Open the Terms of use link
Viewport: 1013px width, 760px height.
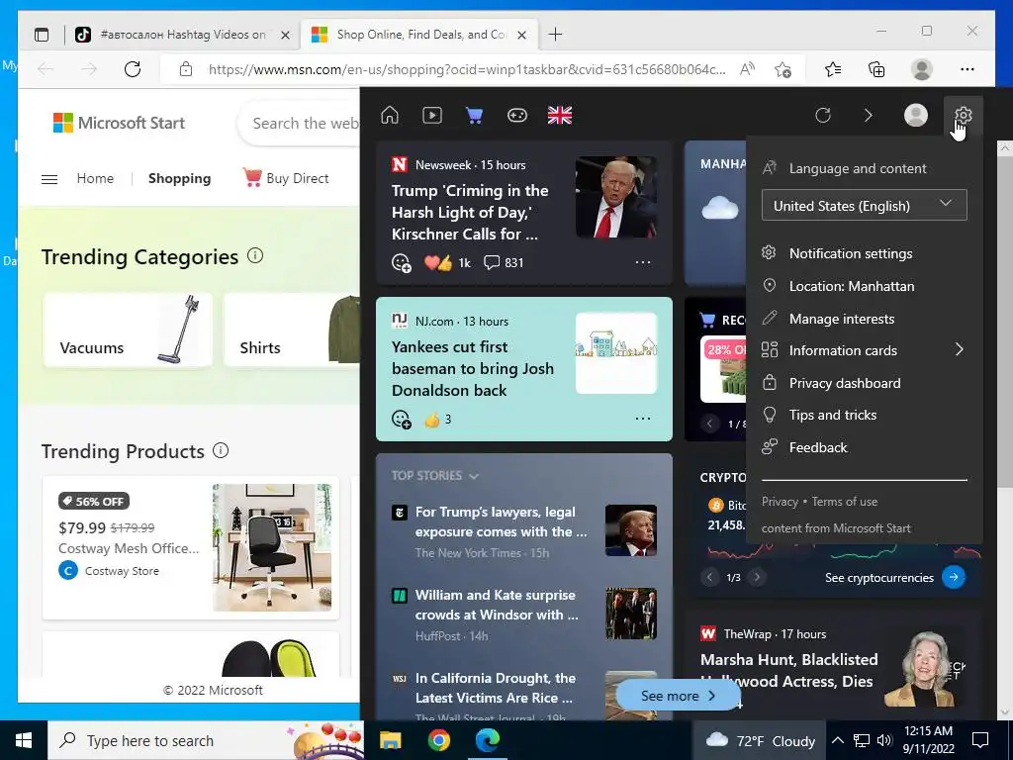(x=845, y=502)
